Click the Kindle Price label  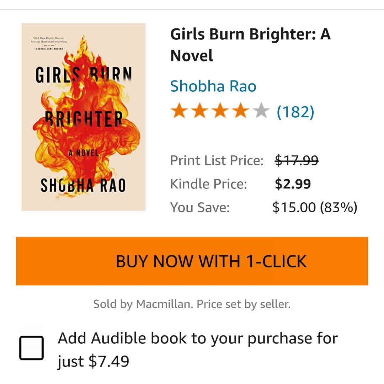pyautogui.click(x=208, y=184)
